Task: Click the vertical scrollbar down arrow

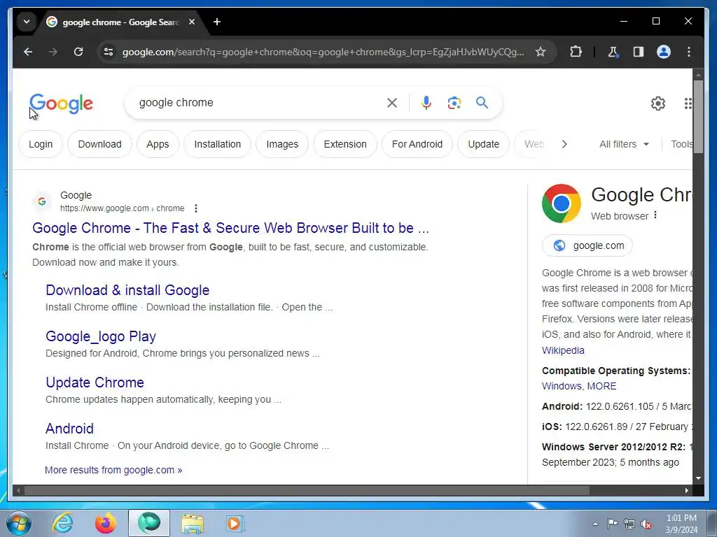Action: [x=698, y=478]
